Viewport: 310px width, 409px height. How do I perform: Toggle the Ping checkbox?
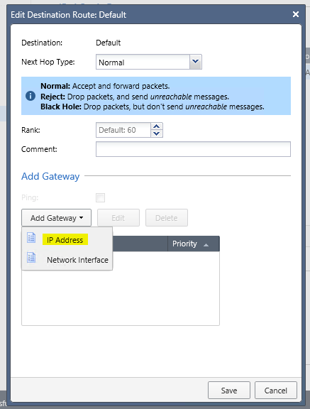pos(100,197)
